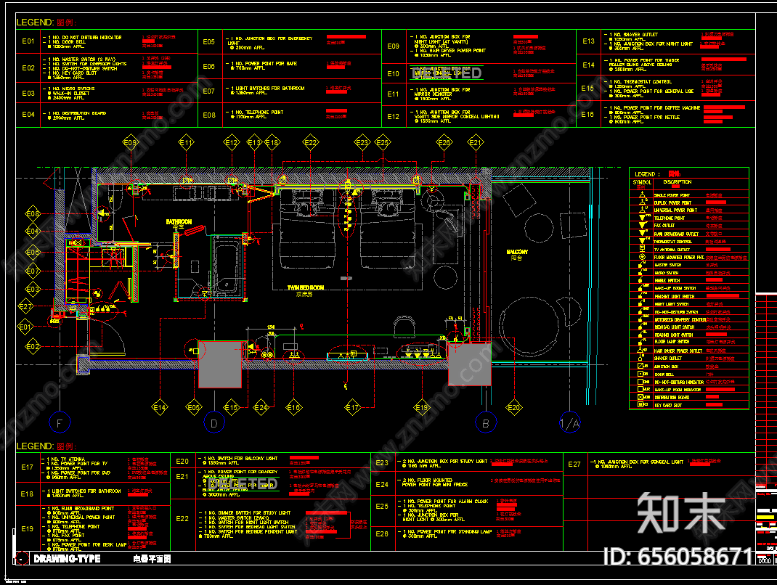Select the E21 diamond callout tag

pos(475,143)
